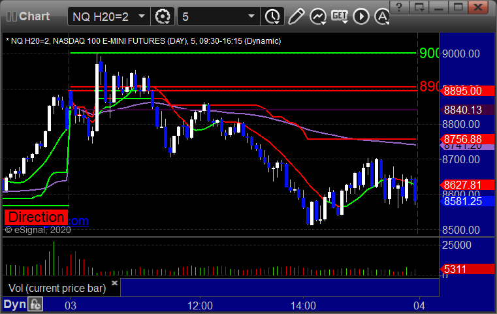Click the 8500.00 price axis label
Image resolution: width=497 pixels, height=314 pixels.
[x=461, y=230]
